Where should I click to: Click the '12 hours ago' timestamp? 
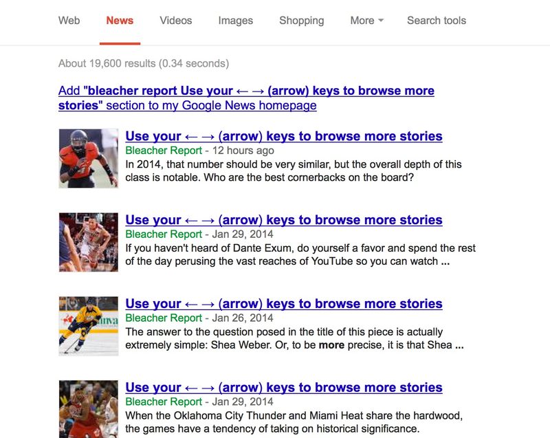click(x=243, y=151)
